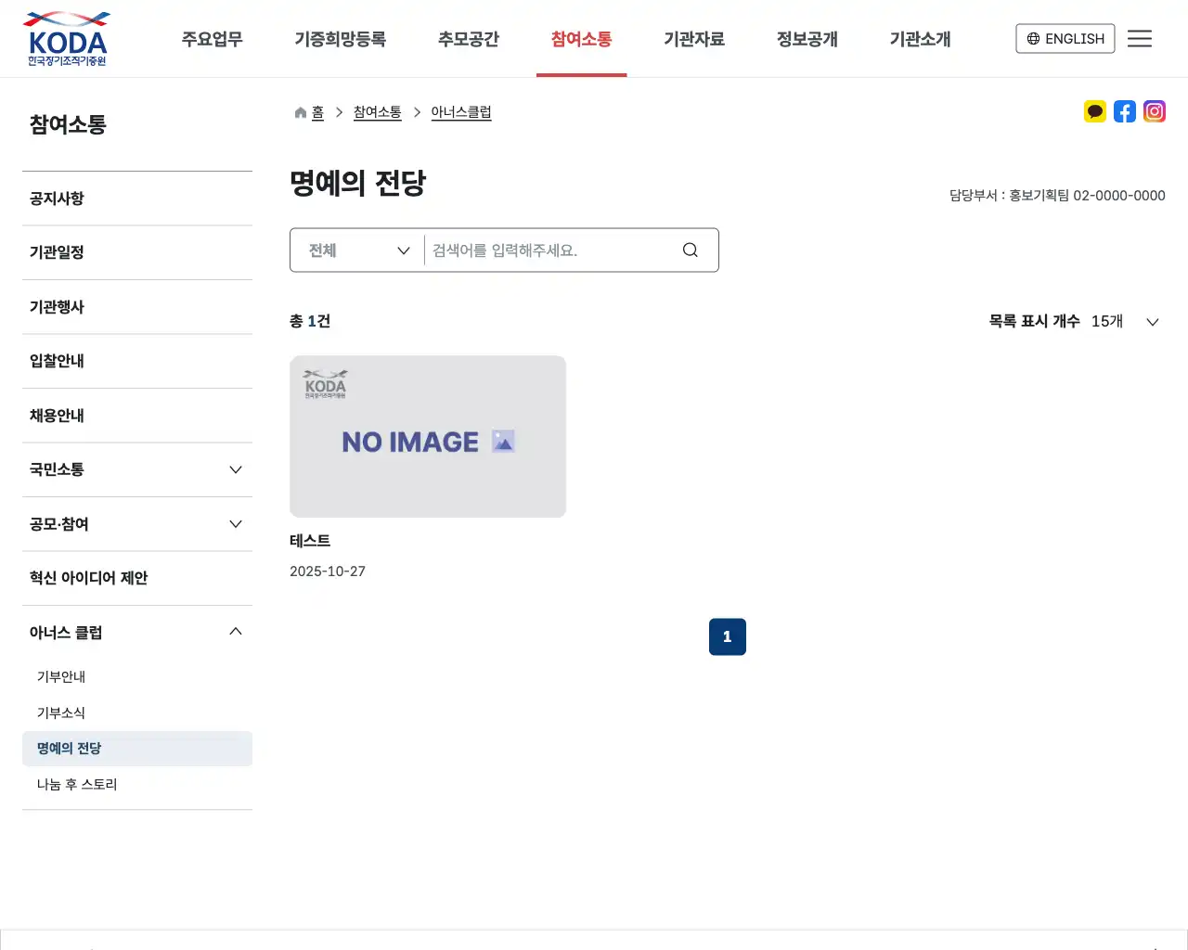Viewport: 1188px width, 950px height.
Task: Click the home icon in the breadcrumb
Action: [299, 111]
